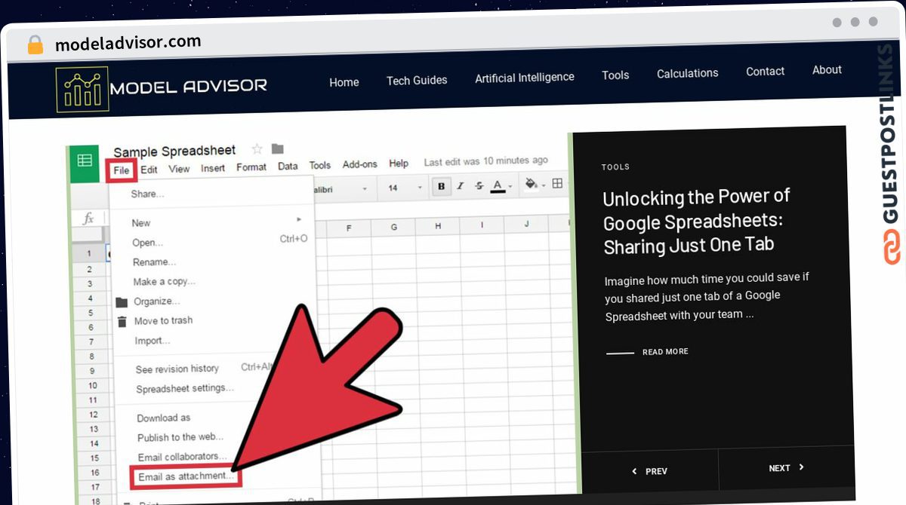Open the fill color dropdown arrow
This screenshot has height=505, width=906.
[x=543, y=185]
